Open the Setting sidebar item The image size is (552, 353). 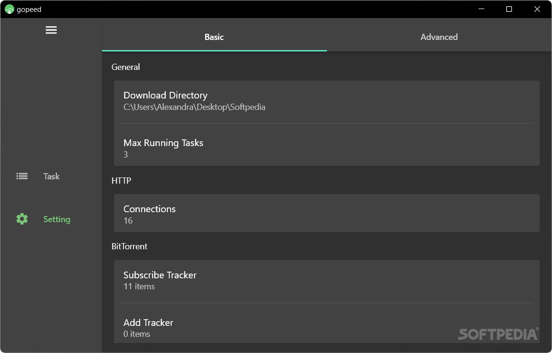click(x=51, y=219)
